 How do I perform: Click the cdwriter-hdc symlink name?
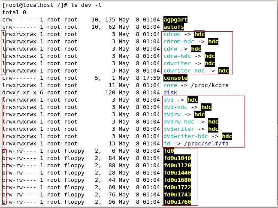point(184,71)
